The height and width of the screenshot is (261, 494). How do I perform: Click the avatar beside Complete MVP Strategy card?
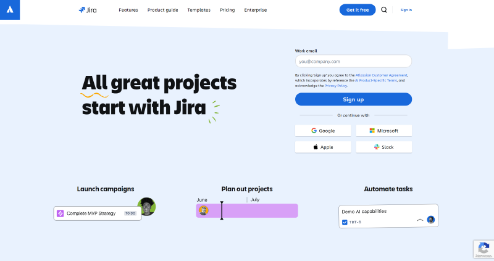click(146, 207)
